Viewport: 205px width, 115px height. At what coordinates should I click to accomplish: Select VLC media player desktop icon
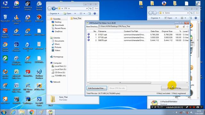point(16,19)
